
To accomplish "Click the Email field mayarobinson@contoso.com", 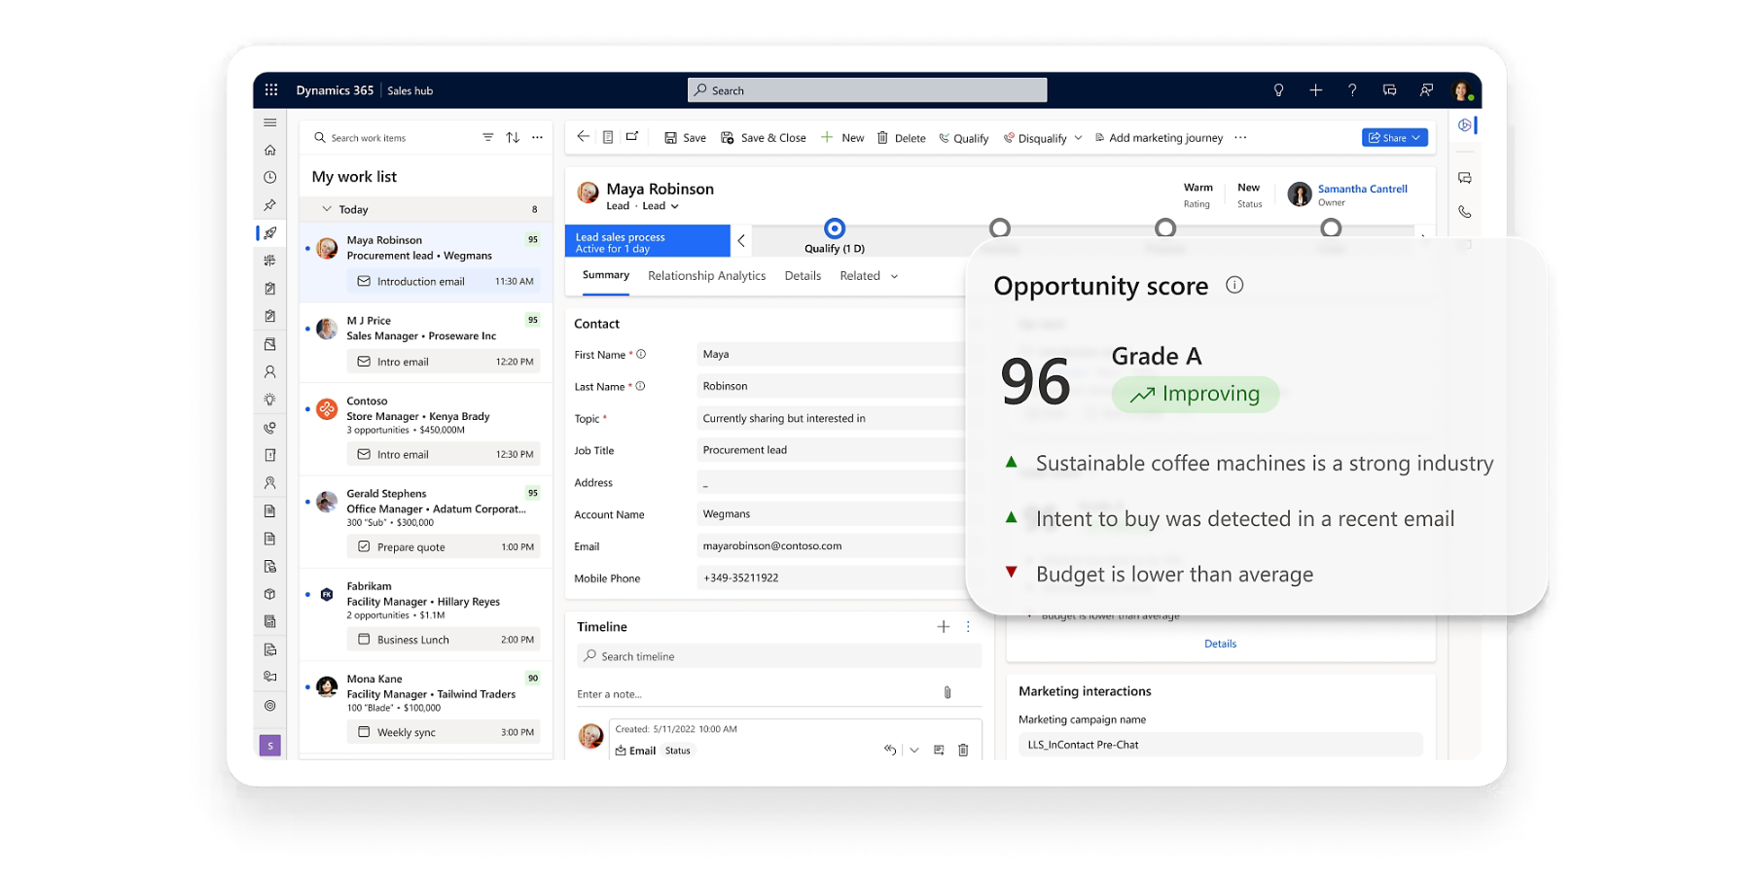I will click(830, 546).
